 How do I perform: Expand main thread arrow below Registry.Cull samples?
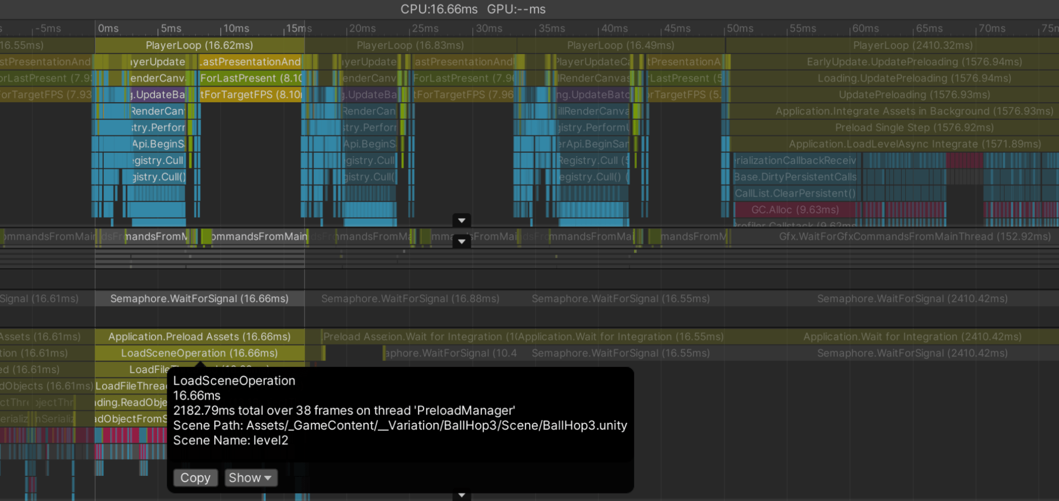pyautogui.click(x=461, y=220)
